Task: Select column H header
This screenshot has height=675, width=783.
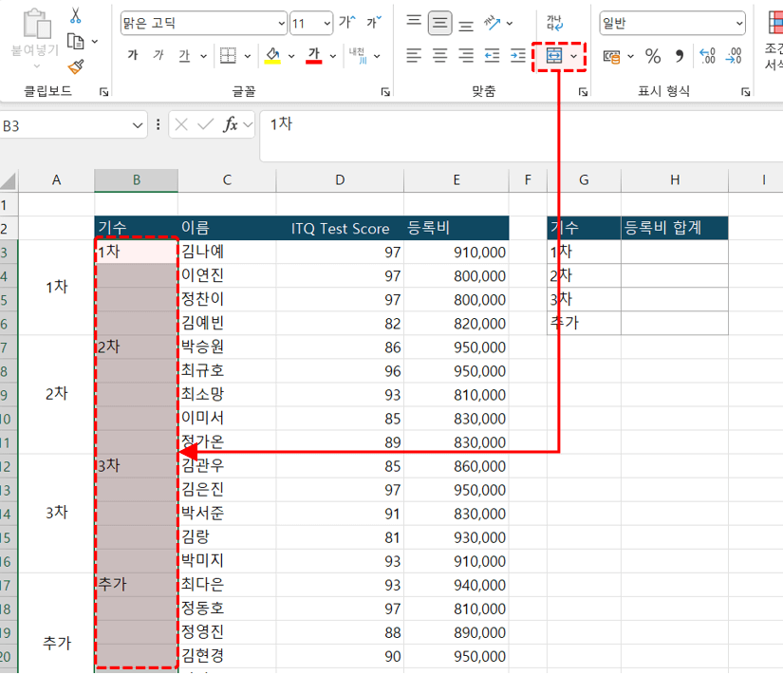Action: click(x=675, y=179)
